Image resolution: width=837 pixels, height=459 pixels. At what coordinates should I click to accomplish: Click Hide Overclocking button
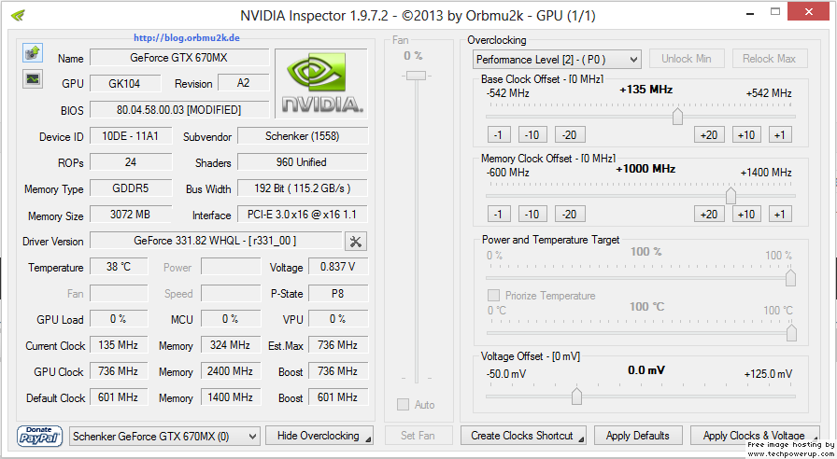(319, 436)
